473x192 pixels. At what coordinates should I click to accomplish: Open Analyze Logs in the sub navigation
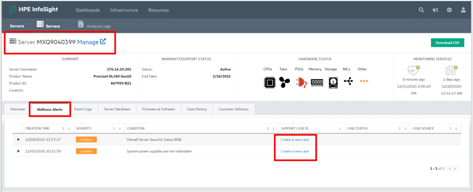point(95,25)
